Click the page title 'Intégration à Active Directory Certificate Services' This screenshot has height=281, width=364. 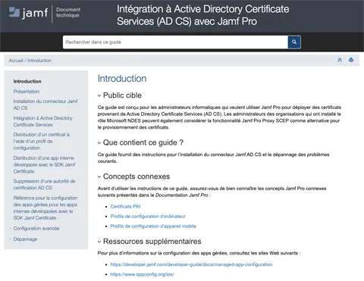[202, 15]
